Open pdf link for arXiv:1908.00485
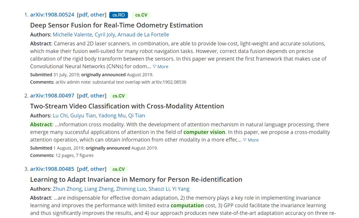Viewport: 359px width, 218px height. (83, 169)
